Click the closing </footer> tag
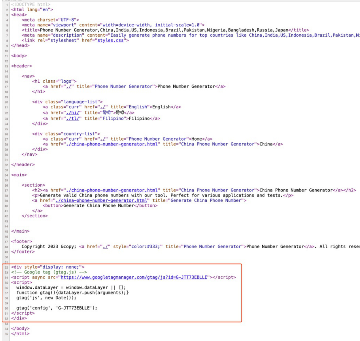360x341 pixels. (23, 252)
